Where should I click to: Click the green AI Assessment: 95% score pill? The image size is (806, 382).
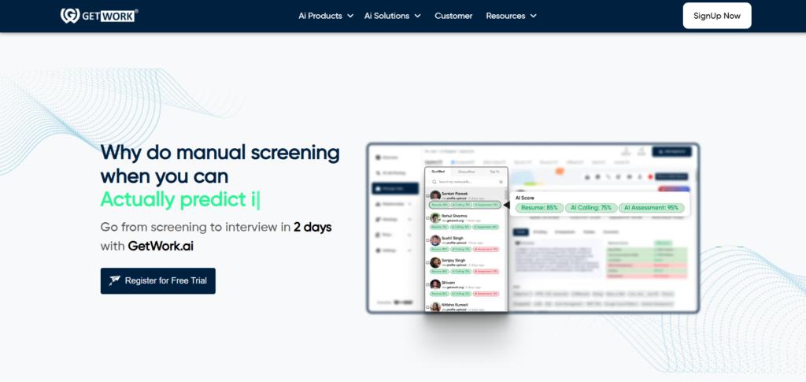click(650, 208)
